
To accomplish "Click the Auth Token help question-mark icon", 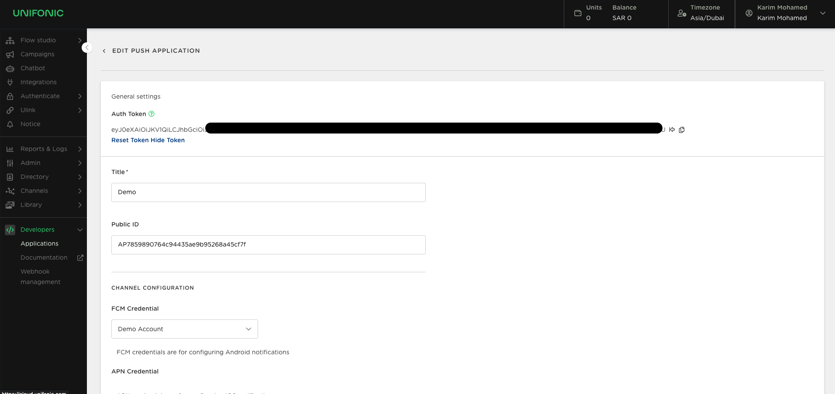I will tap(152, 114).
